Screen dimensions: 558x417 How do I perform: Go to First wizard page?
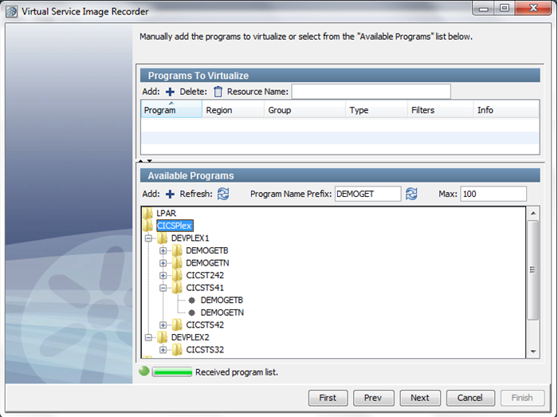pos(328,398)
